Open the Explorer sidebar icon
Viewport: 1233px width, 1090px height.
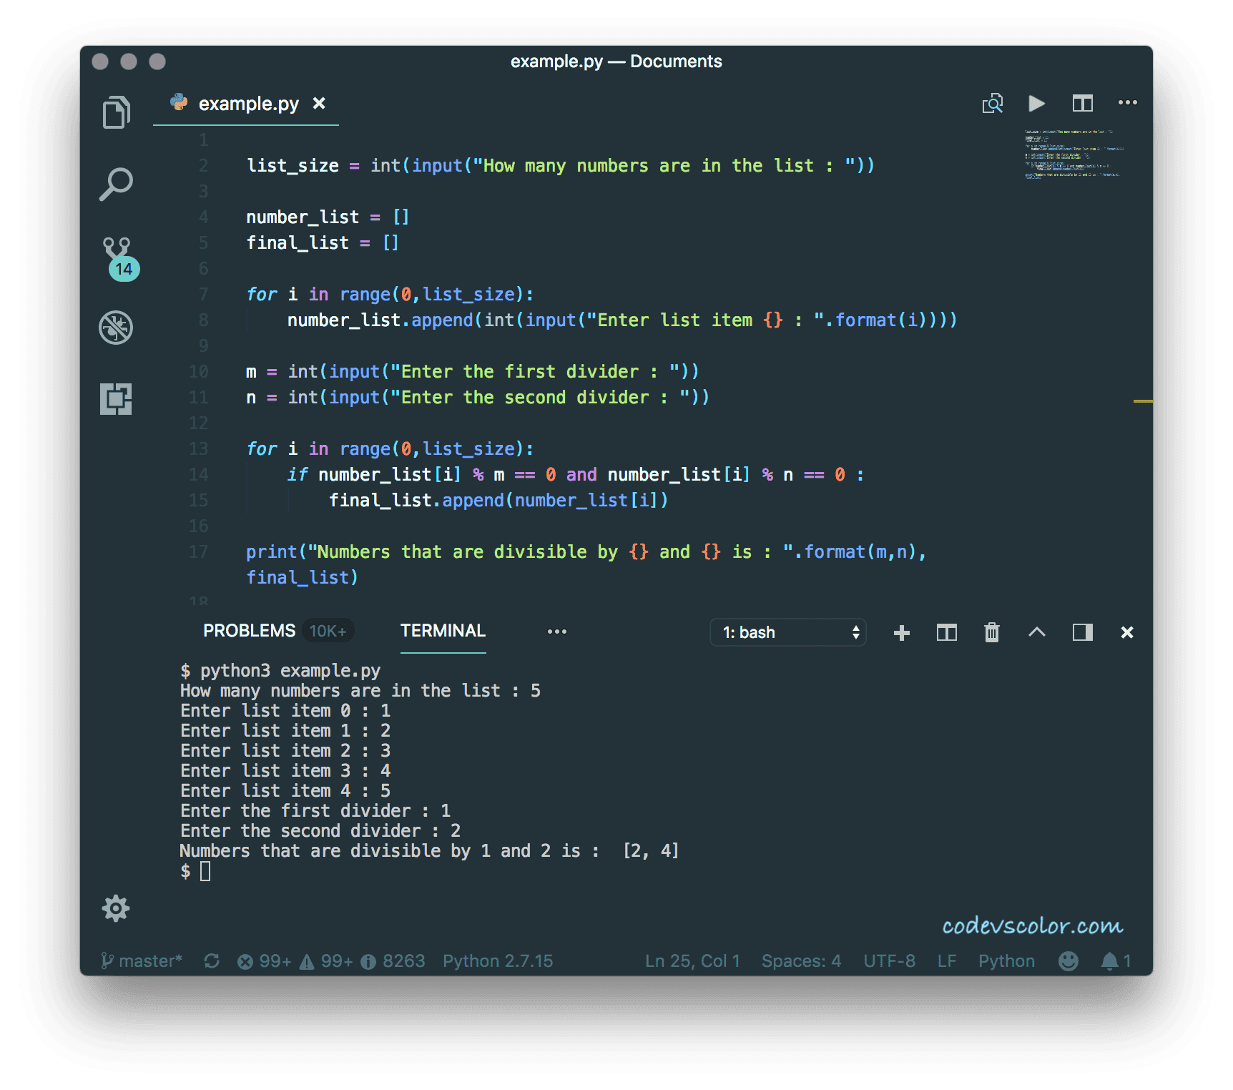click(116, 112)
